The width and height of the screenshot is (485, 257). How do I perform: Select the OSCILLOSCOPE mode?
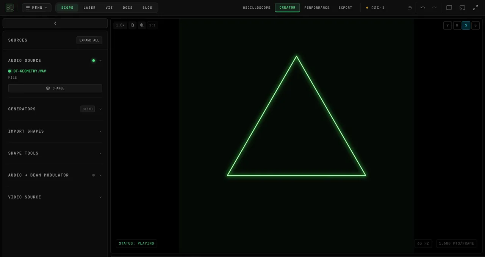click(x=257, y=8)
